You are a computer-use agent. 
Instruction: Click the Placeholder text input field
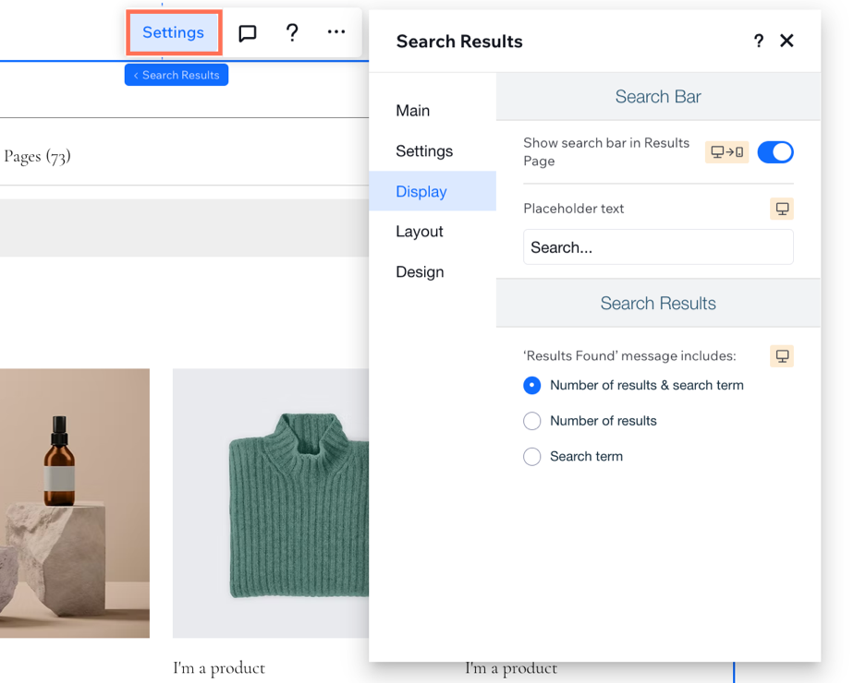tap(658, 246)
